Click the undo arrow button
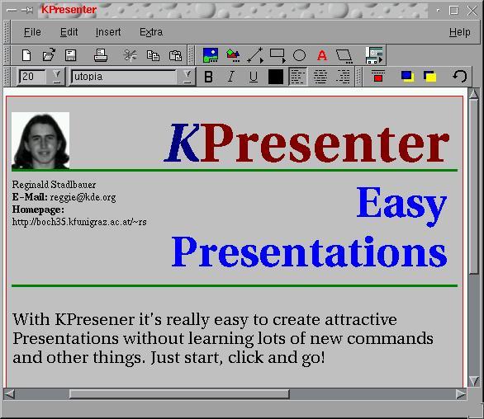This screenshot has height=419, width=484. [459, 76]
